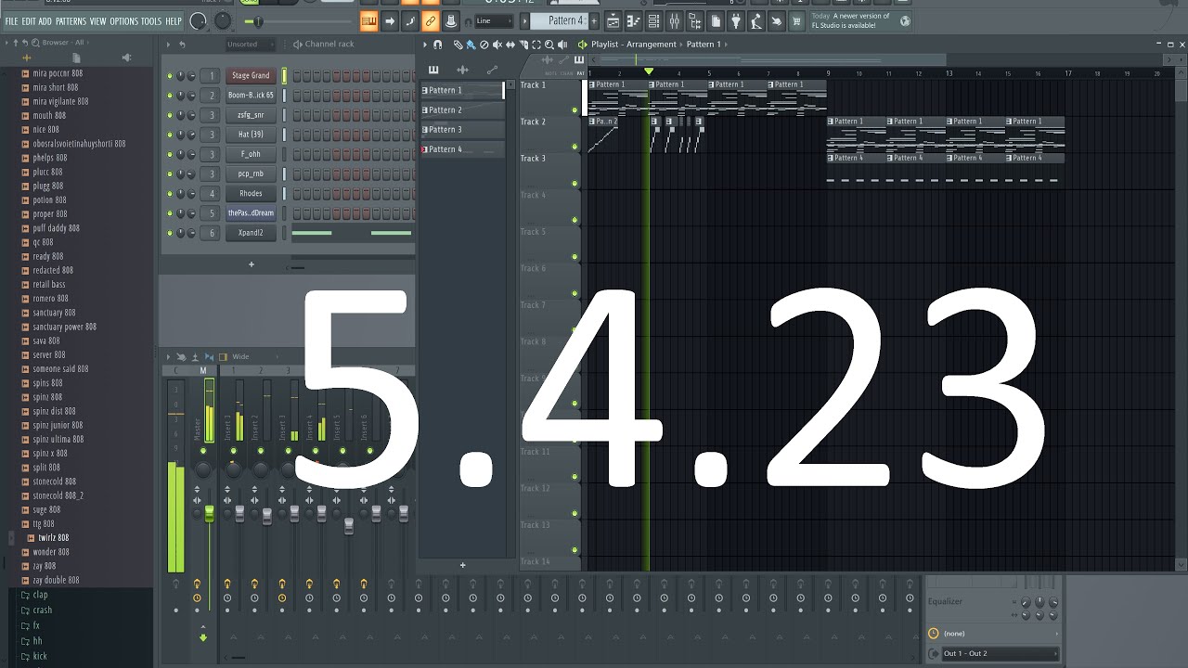Screen dimensions: 1188x668
Task: Toggle the Stage Grand channel selector bar
Action: 285,75
